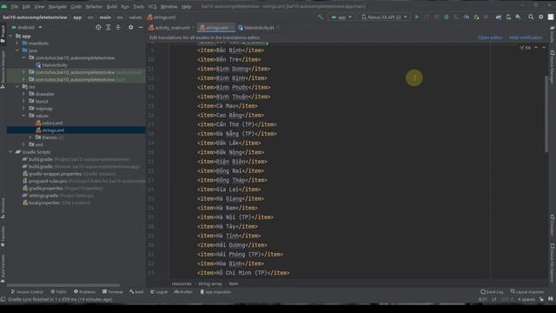The width and height of the screenshot is (556, 313).
Task: Click the 4 spaces indent status indicator
Action: (x=526, y=299)
